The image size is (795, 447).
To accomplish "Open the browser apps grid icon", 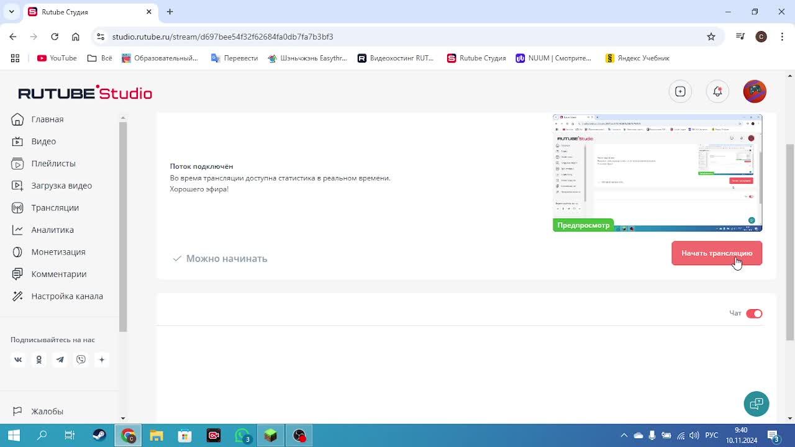I will 15,58.
